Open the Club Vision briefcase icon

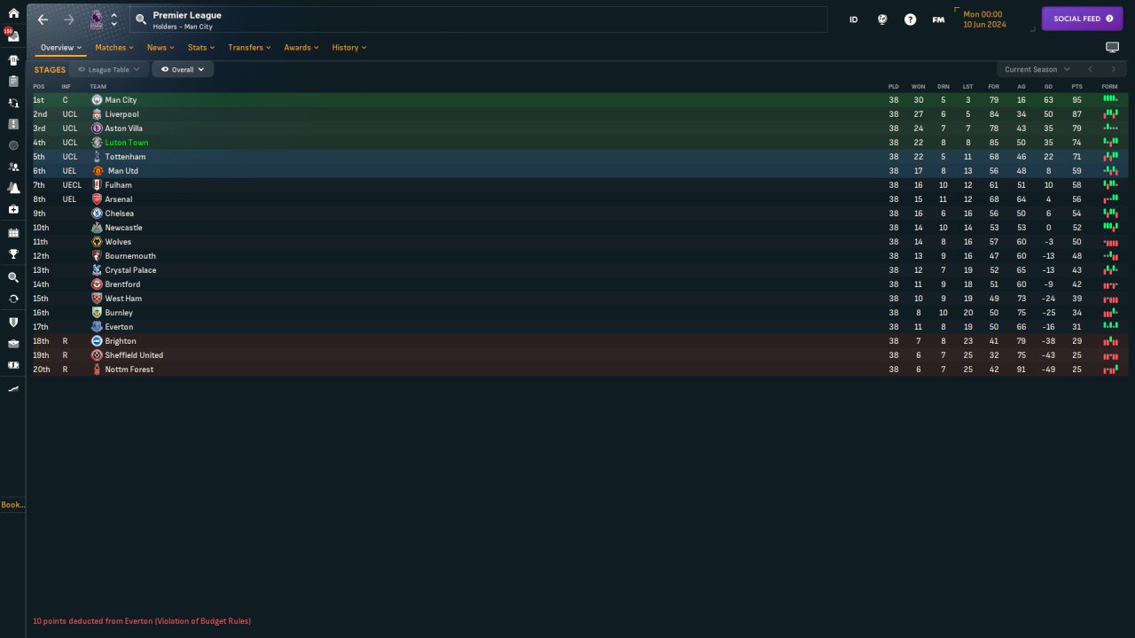[x=13, y=344]
